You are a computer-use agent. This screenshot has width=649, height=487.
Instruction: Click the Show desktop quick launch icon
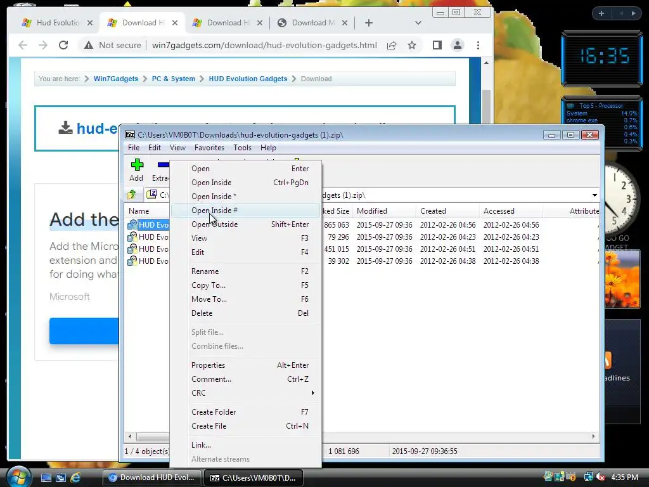click(46, 477)
